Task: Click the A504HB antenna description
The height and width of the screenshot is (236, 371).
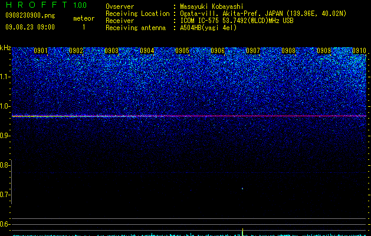Action: (208, 28)
